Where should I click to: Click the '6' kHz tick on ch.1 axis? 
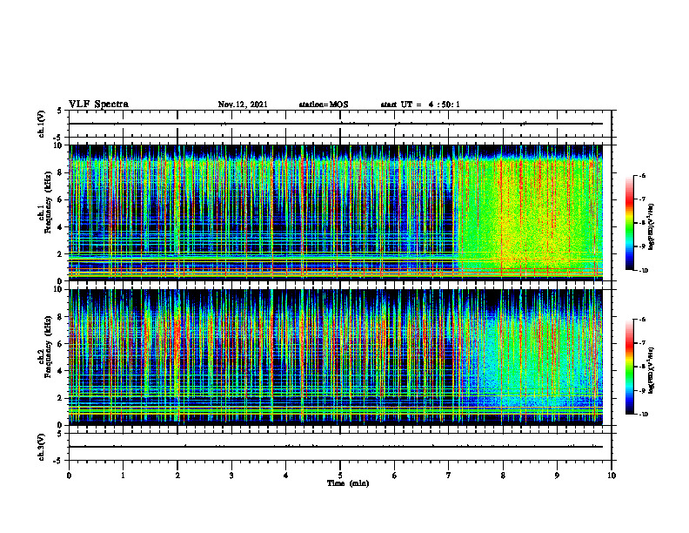coord(61,200)
